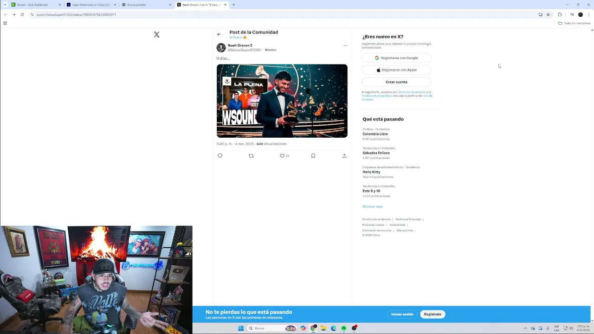Close the Stream - Kick Dashboard tab
Screen dimensions: 594x334
click(x=60, y=5)
